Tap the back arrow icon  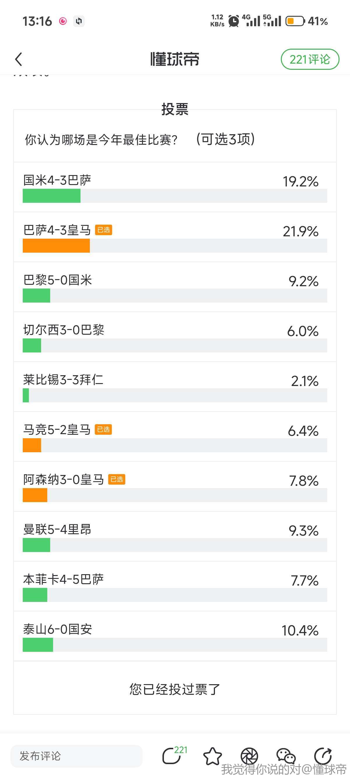[19, 59]
